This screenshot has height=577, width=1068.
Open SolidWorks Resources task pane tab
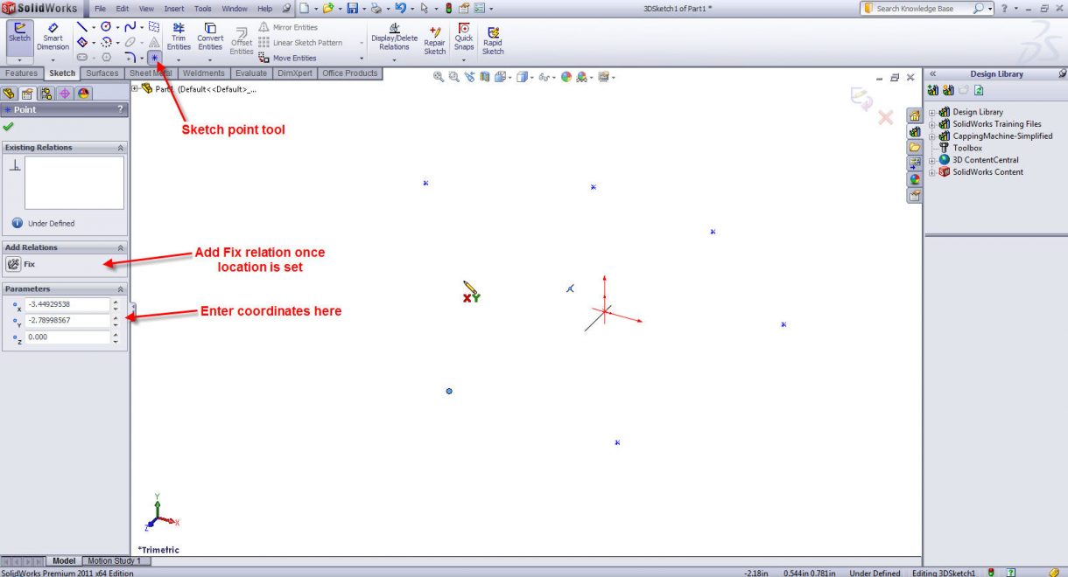pos(914,115)
